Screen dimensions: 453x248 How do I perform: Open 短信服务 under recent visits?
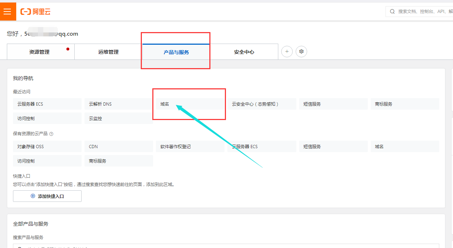pyautogui.click(x=333, y=104)
